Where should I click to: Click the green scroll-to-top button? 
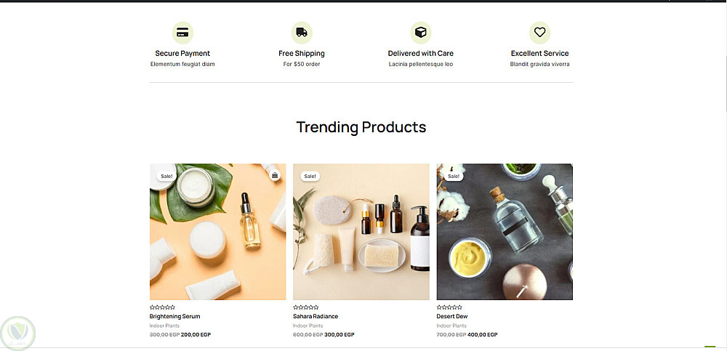coord(710,348)
